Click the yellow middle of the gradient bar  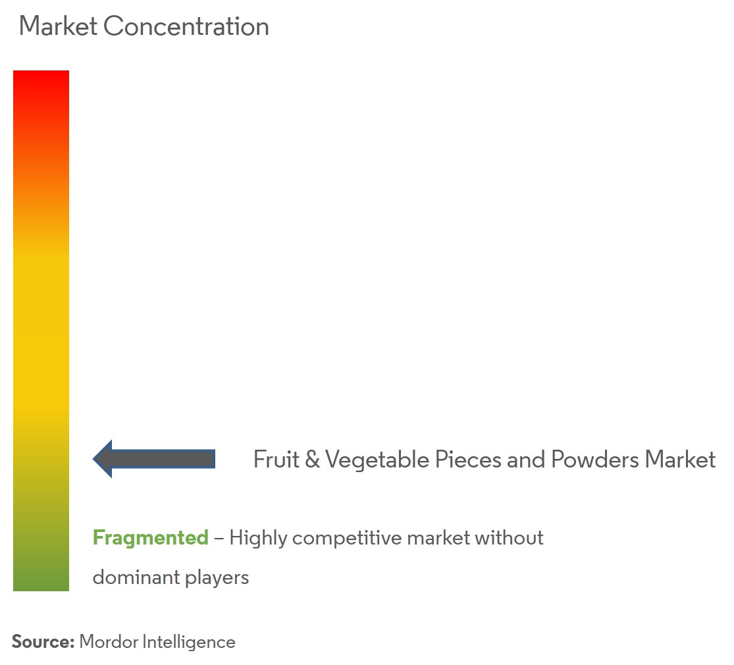[x=41, y=329]
